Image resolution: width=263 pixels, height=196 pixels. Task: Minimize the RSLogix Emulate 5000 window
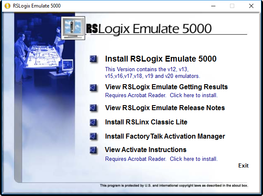point(213,6)
